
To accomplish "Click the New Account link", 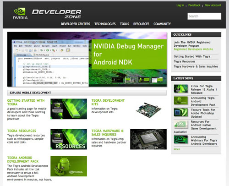I will (213, 5).
